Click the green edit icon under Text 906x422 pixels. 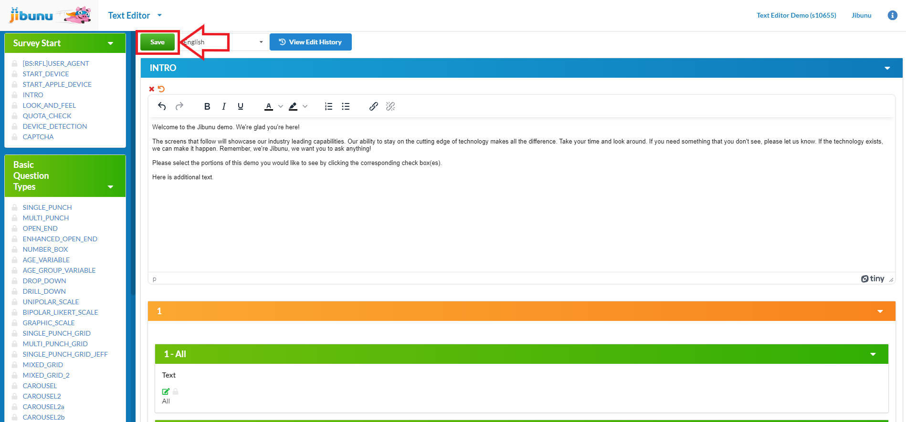(x=166, y=391)
